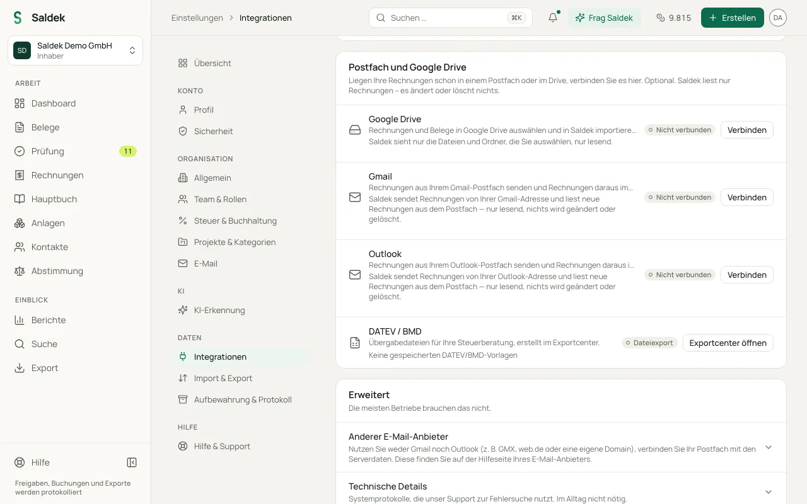
Task: Click Verbinden for Outlook
Action: pyautogui.click(x=747, y=275)
